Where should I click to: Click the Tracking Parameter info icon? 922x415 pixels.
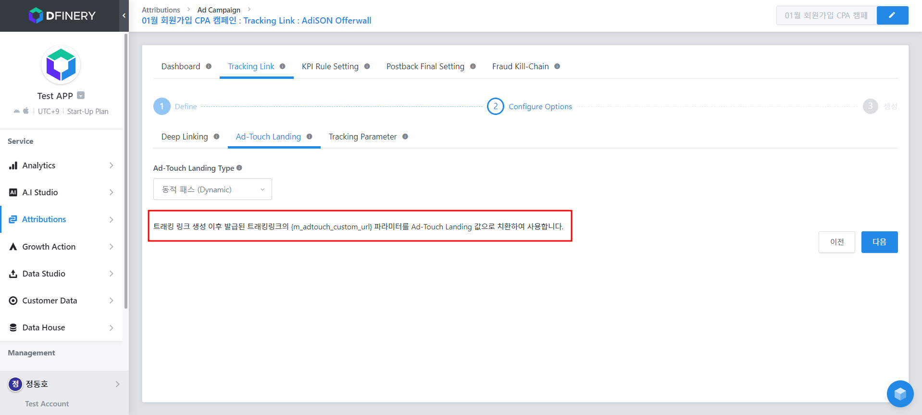(x=405, y=137)
